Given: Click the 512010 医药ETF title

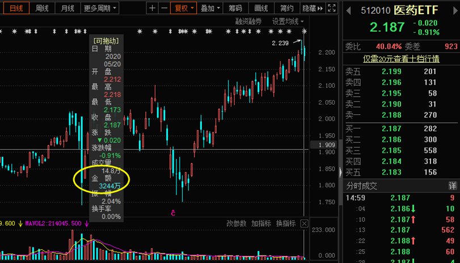Looking at the screenshot, I should pos(399,11).
